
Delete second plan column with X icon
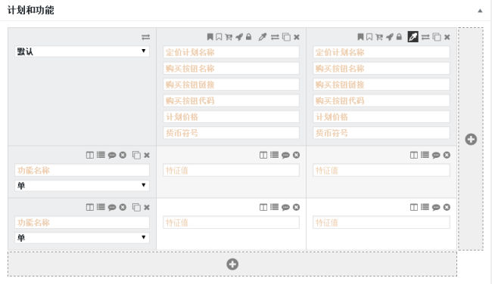click(447, 37)
